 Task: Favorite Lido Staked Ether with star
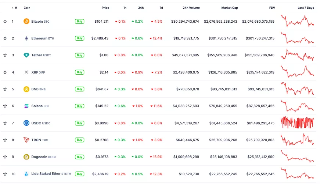point(5,174)
